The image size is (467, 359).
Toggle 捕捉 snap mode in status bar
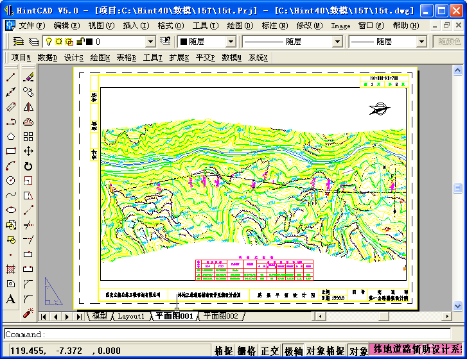tap(223, 351)
